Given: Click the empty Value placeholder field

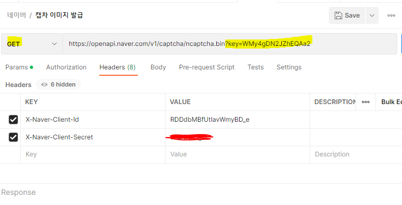Looking at the screenshot, I should coord(238,154).
